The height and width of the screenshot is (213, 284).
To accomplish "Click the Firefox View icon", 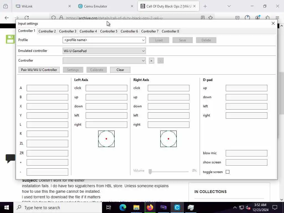I will [6, 6].
